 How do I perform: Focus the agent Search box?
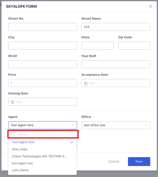[x=43, y=134]
